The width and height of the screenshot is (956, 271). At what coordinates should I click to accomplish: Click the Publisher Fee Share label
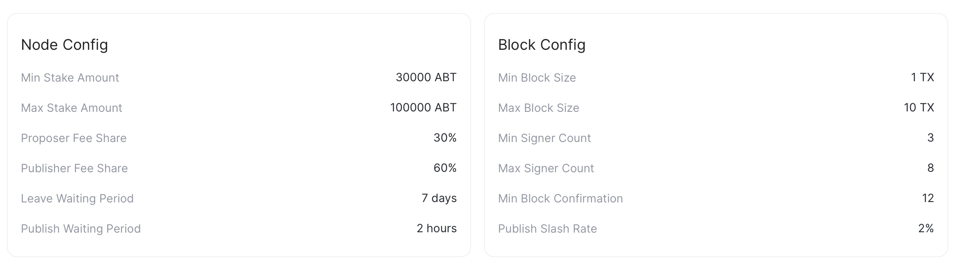pyautogui.click(x=74, y=168)
